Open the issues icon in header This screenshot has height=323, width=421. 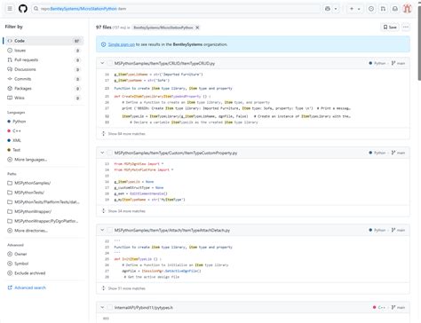[x=371, y=9]
